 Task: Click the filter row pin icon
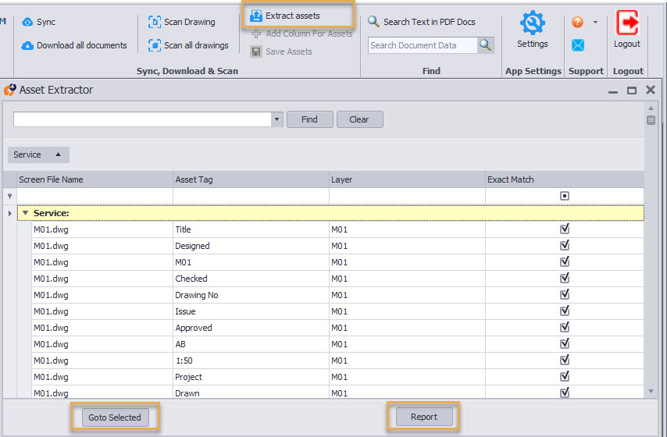point(10,196)
